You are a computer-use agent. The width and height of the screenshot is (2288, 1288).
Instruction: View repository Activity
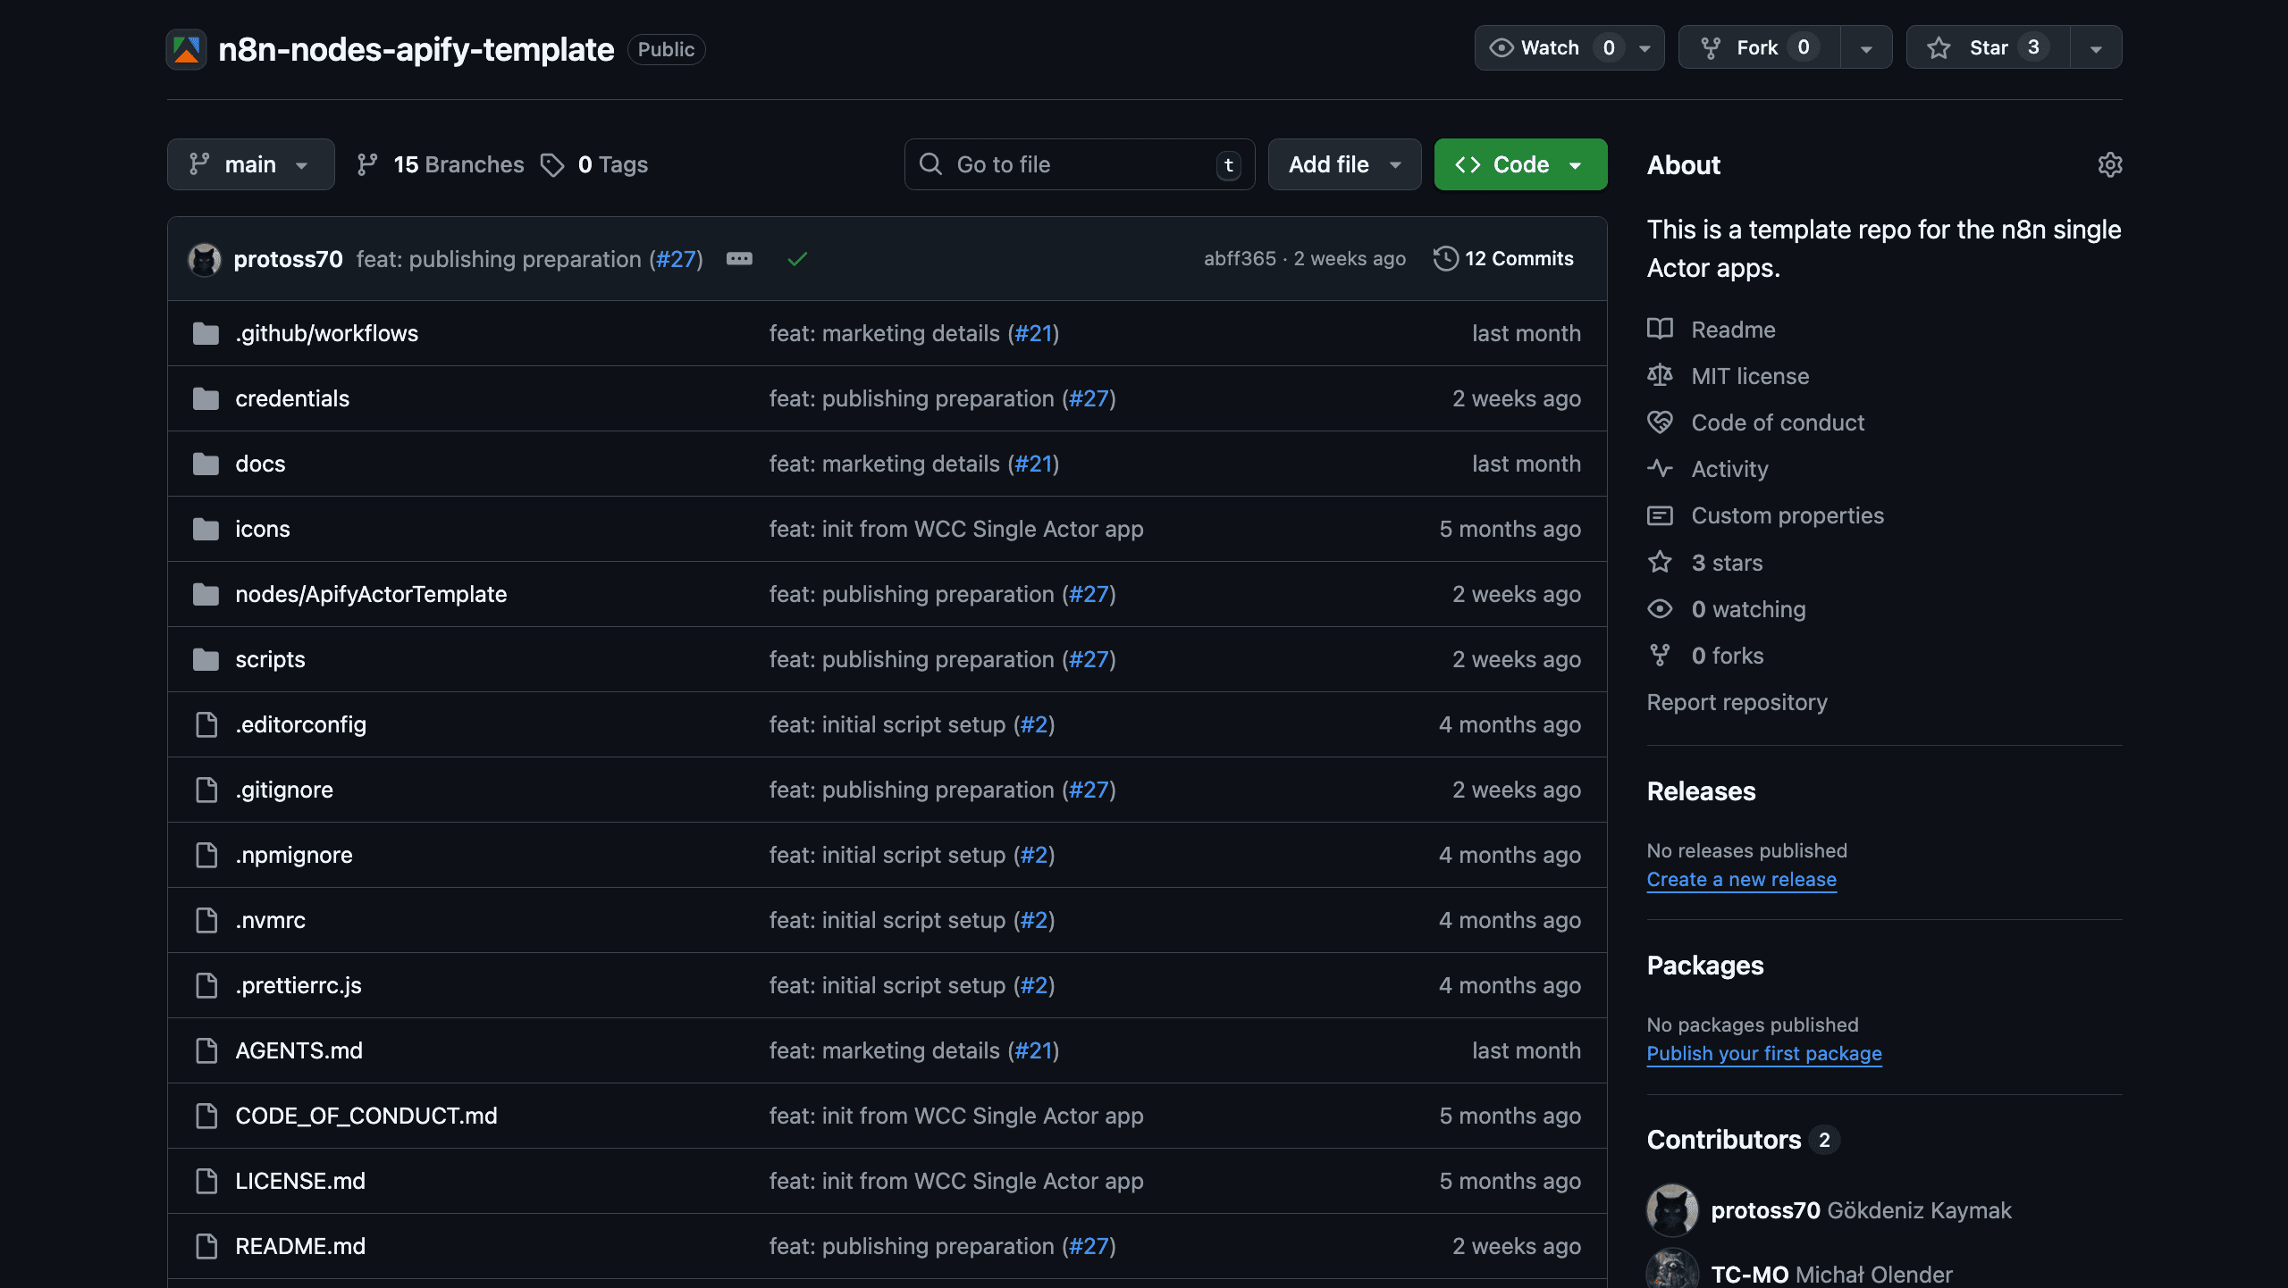(1729, 469)
